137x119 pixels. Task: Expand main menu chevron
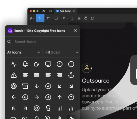pyautogui.click(x=33, y=18)
